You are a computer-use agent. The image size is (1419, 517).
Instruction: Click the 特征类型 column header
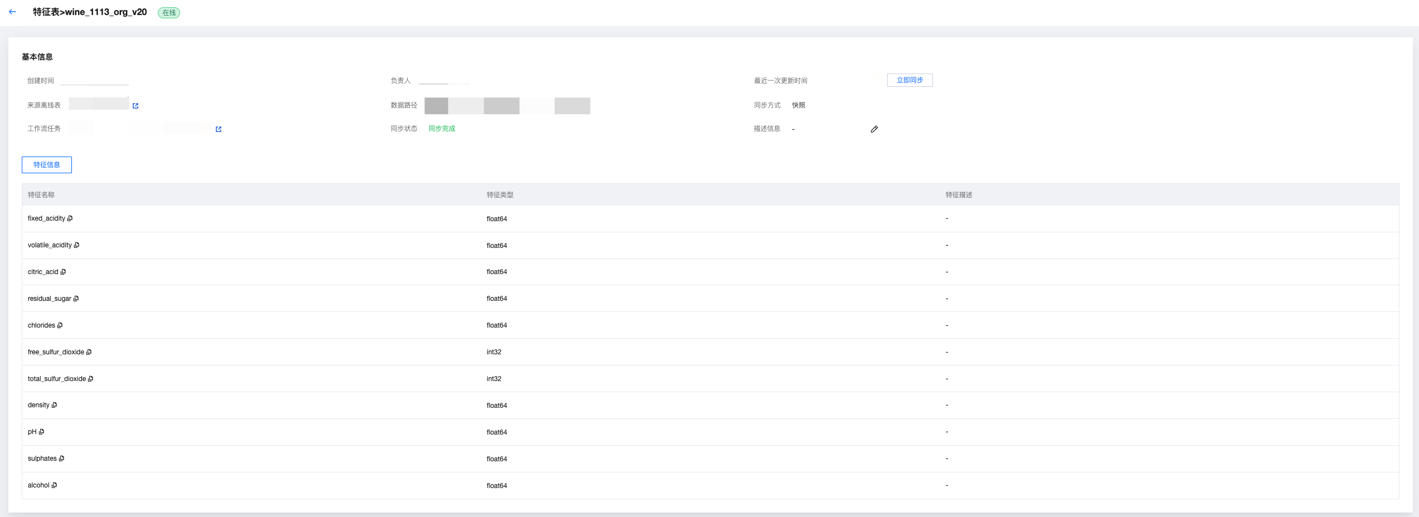click(500, 195)
